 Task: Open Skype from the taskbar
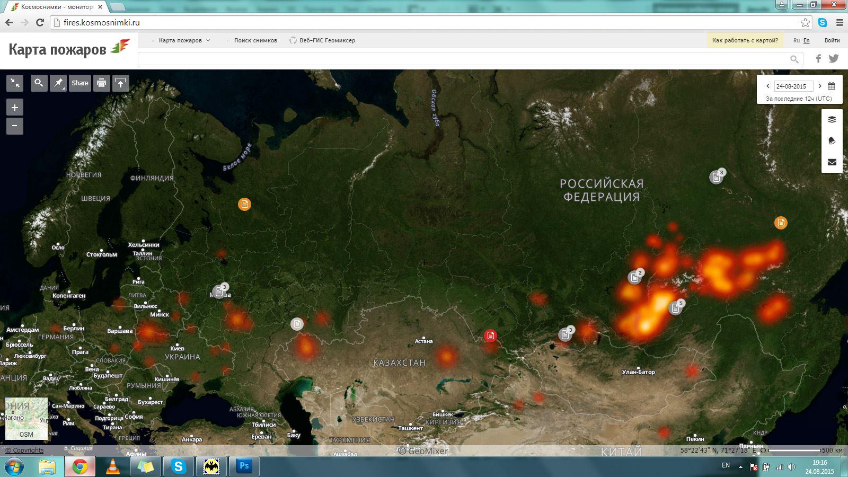point(178,467)
